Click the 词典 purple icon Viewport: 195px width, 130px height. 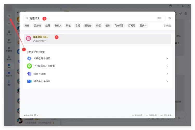click(29, 74)
